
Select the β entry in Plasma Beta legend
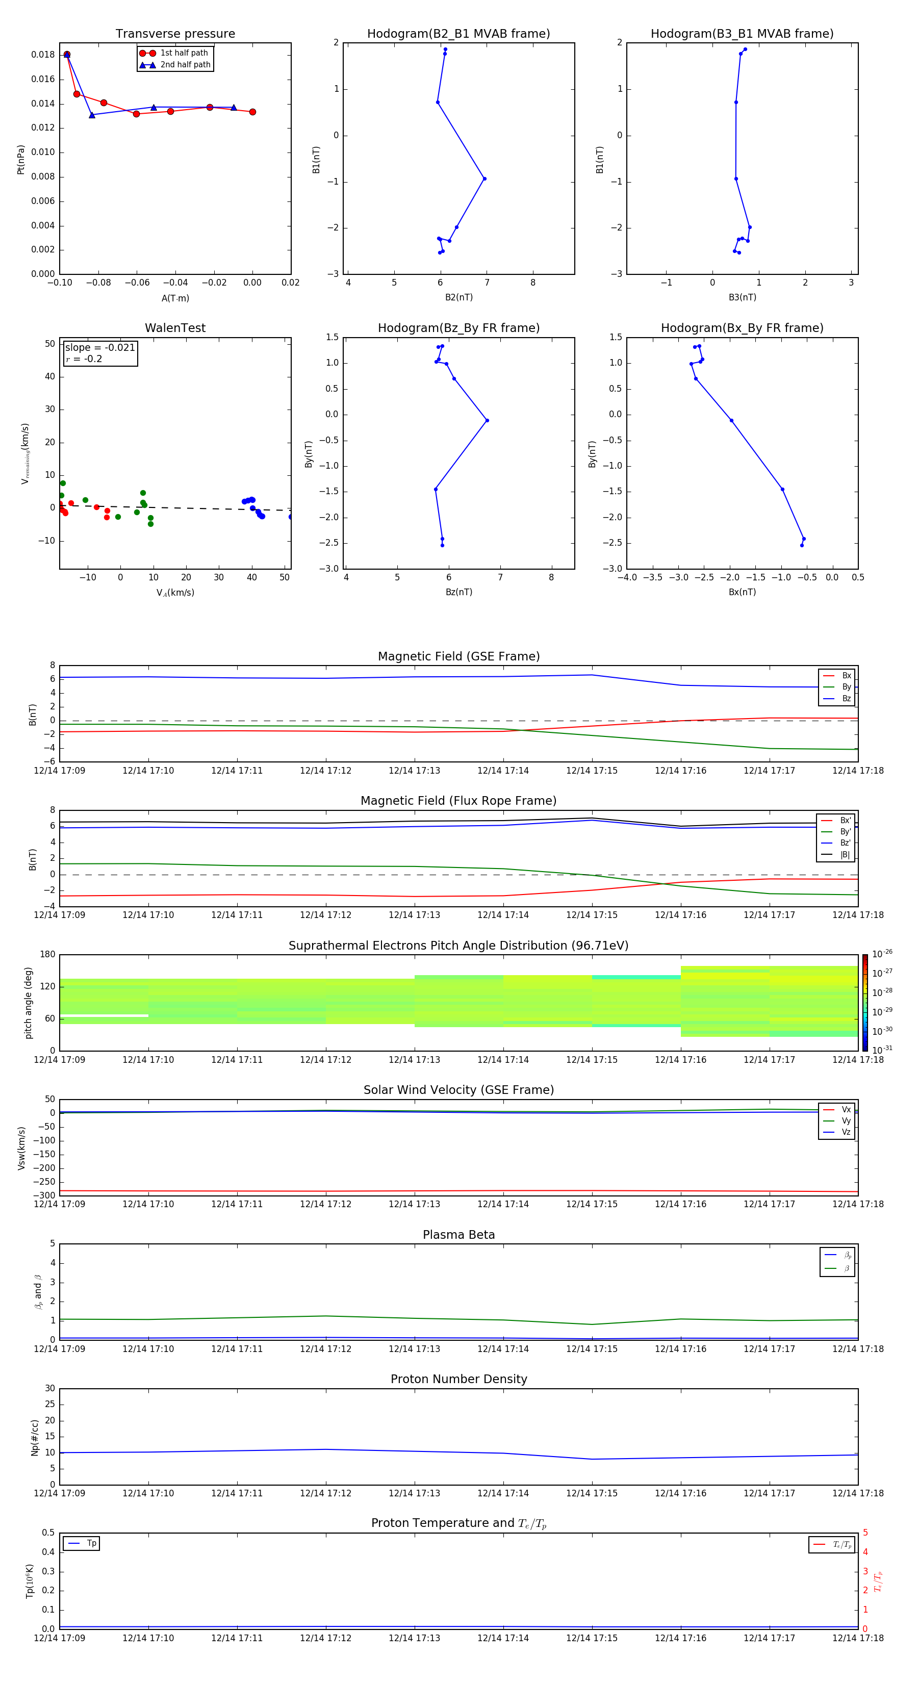coord(837,1268)
